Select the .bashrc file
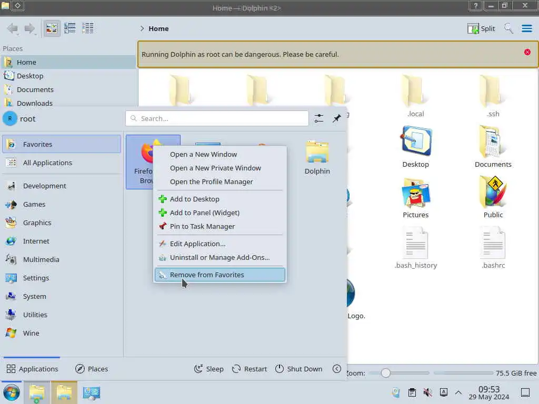Image resolution: width=539 pixels, height=404 pixels. tap(493, 248)
